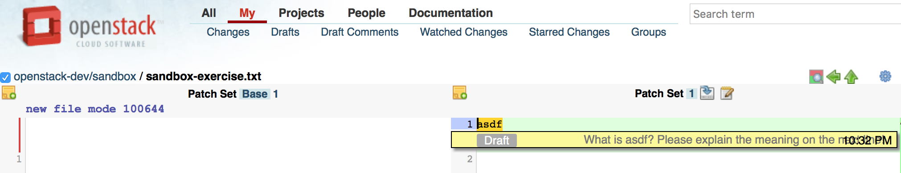Open the Watched Changes link
This screenshot has height=173, width=901.
coord(463,32)
